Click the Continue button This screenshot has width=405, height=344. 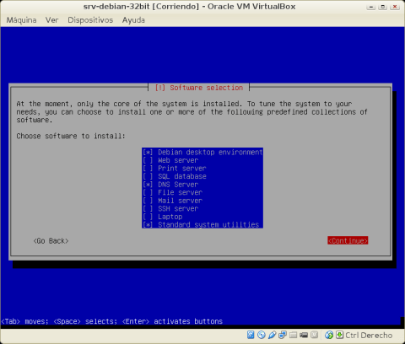(348, 240)
